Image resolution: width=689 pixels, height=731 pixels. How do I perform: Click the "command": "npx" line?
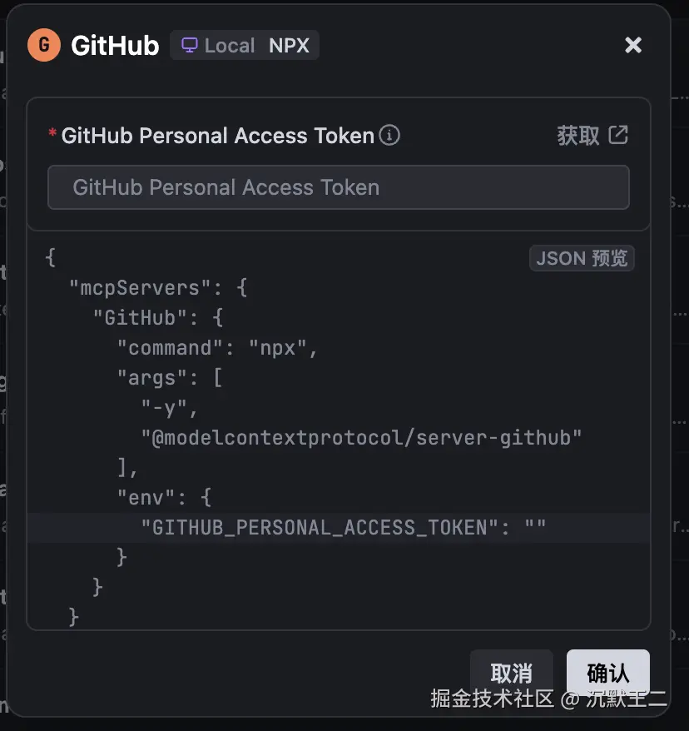pos(218,348)
